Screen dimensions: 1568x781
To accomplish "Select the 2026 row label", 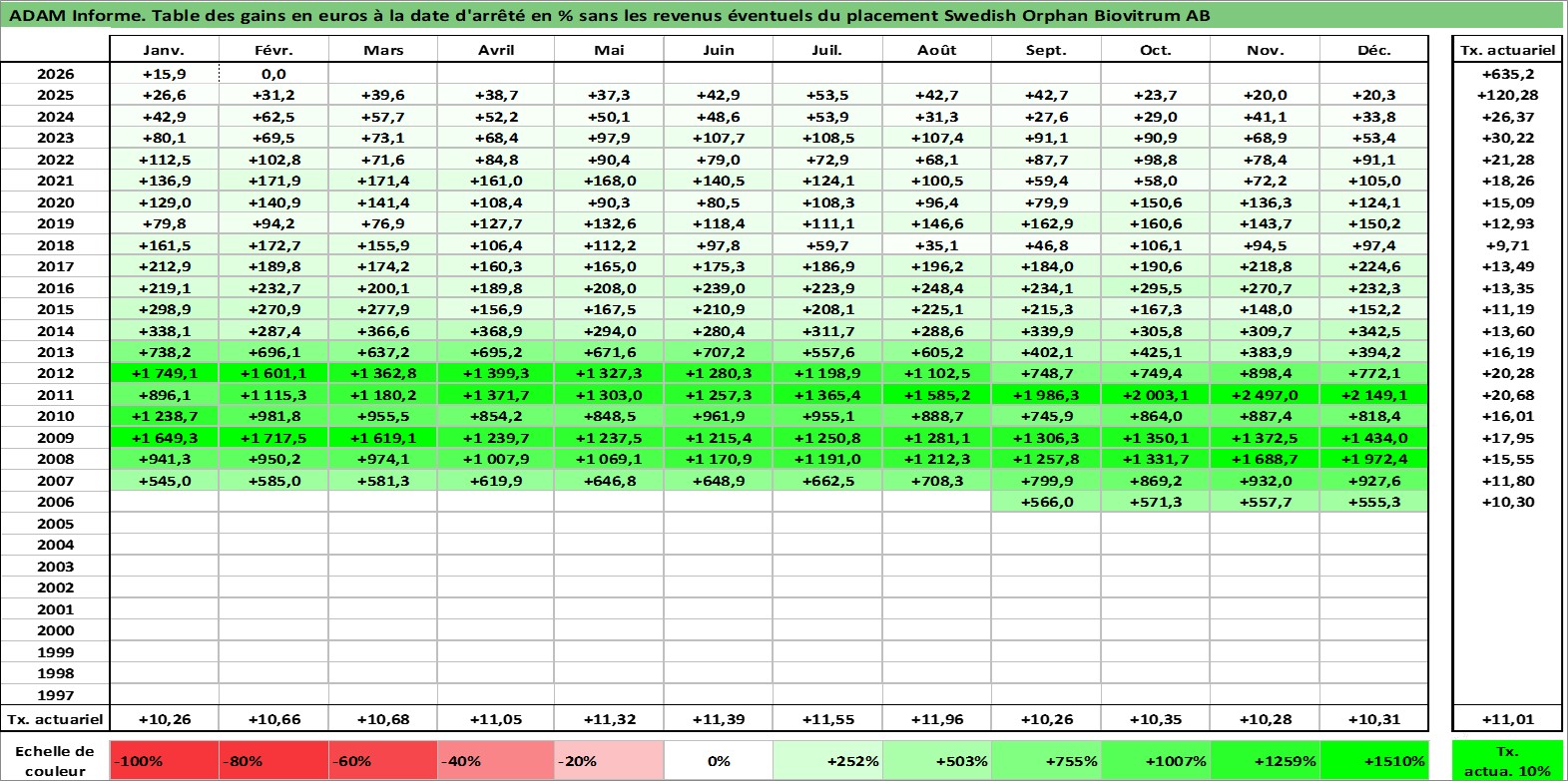I will pos(55,74).
